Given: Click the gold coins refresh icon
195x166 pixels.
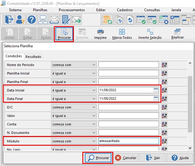Looking at the screenshot, I should [x=107, y=19].
